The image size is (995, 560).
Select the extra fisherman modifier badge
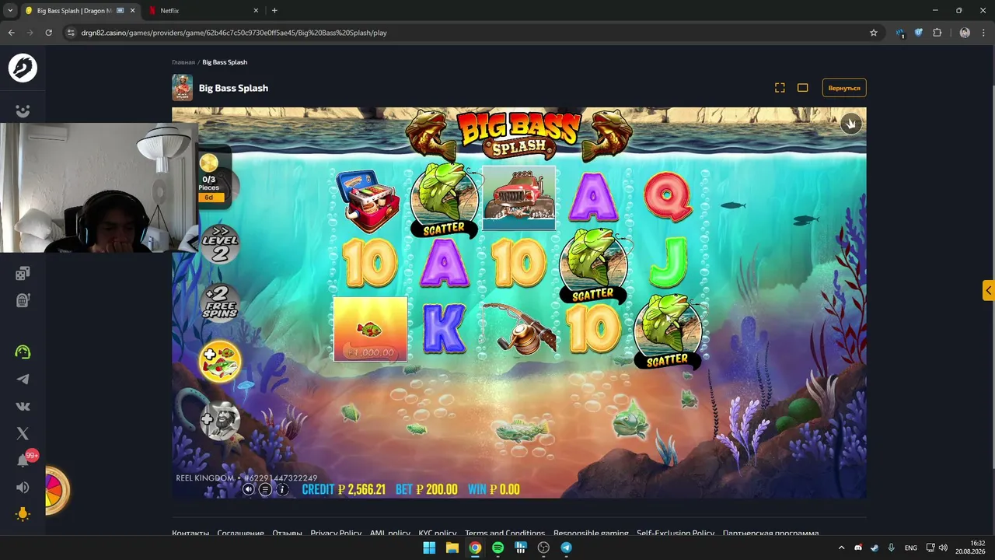220,421
